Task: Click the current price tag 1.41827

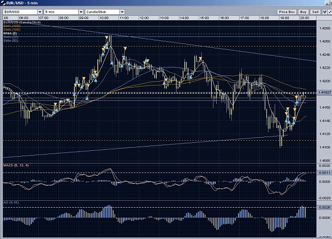Action: pos(324,92)
